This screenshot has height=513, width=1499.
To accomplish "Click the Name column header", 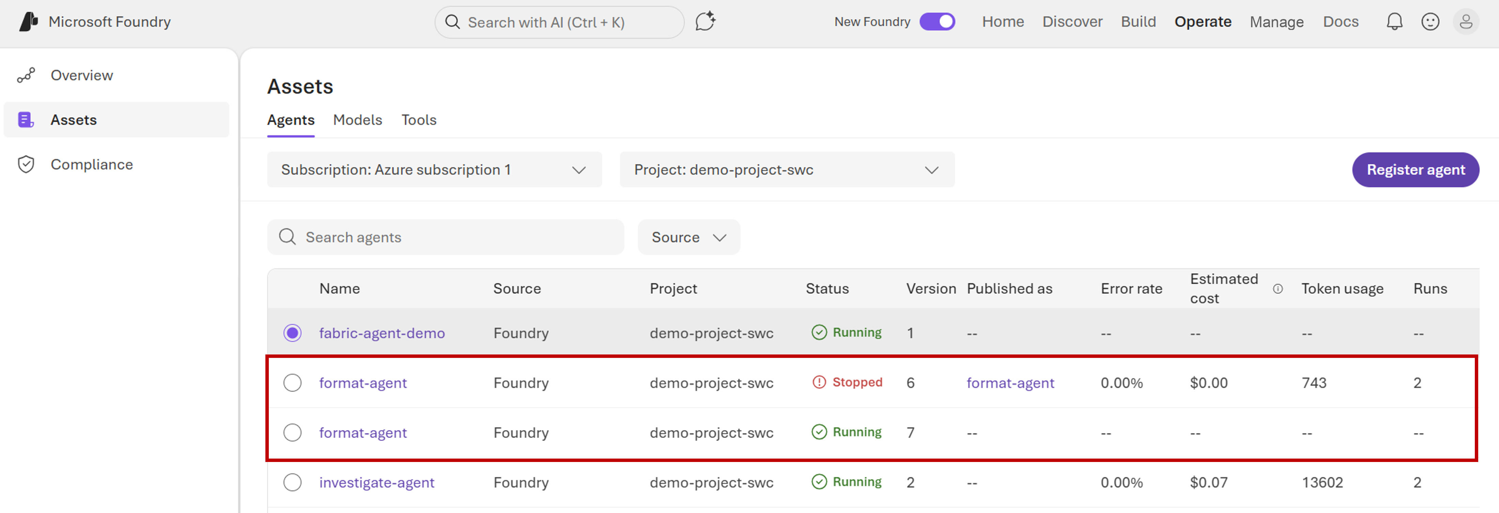I will tap(339, 289).
